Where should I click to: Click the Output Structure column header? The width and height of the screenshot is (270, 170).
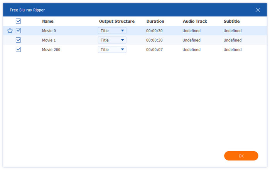point(116,22)
